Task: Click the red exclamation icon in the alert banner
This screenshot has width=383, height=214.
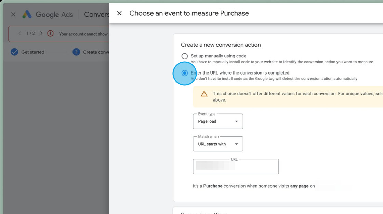Action: [x=51, y=34]
